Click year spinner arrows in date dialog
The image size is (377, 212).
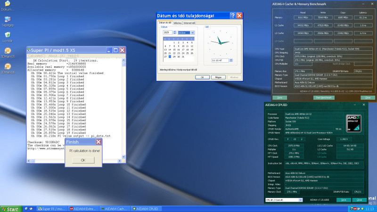[x=175, y=33]
